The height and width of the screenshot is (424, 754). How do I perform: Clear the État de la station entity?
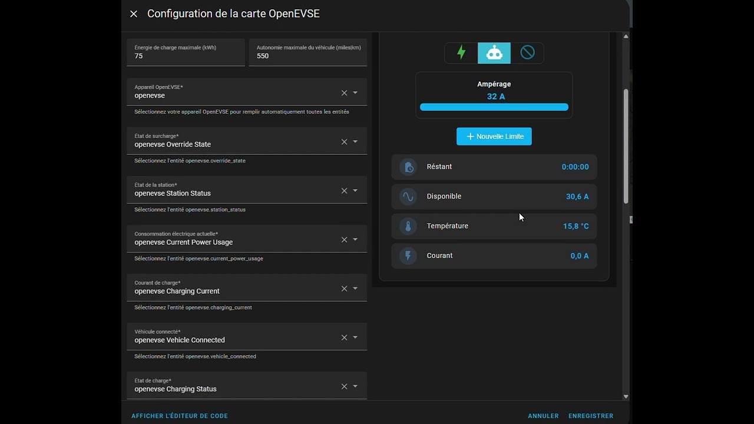click(344, 191)
